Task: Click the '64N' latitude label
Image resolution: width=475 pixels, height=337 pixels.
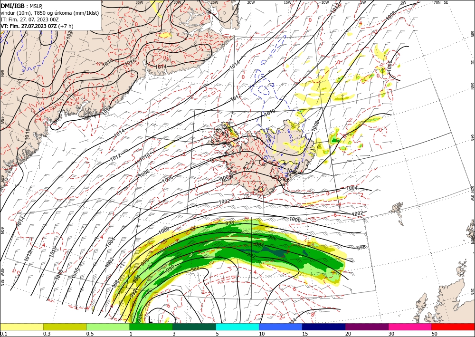Action: coord(472,138)
